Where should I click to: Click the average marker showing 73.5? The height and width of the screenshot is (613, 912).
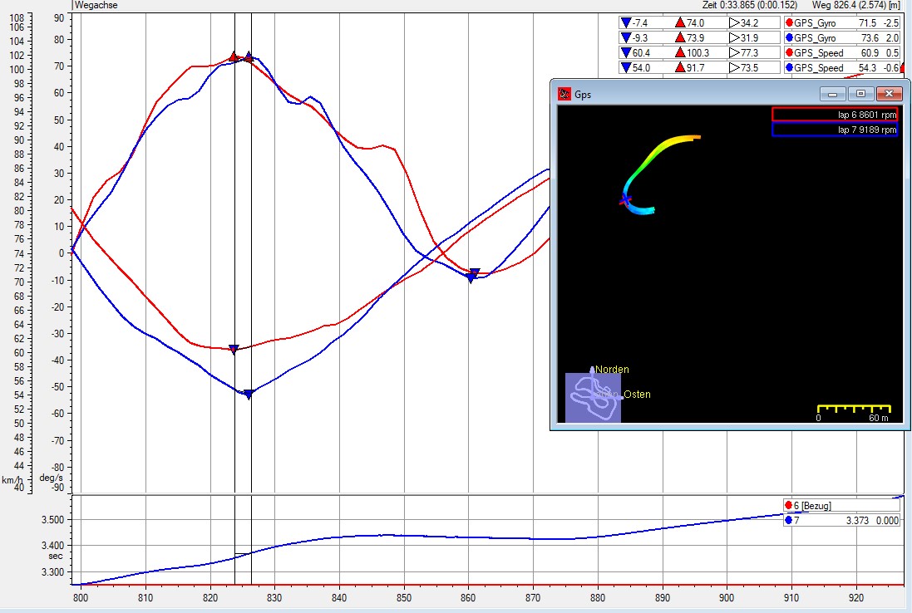pos(734,68)
